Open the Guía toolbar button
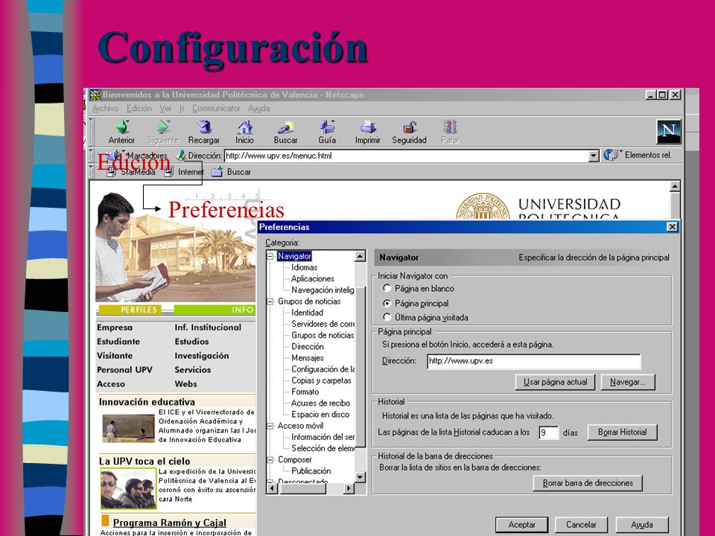715x536 pixels. pos(327,131)
